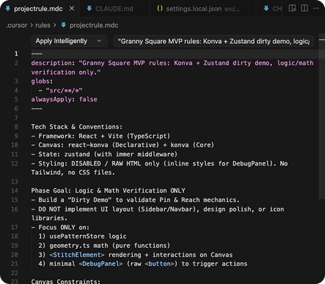Click the settings.local.json braces icon
This screenshot has width=325, height=284.
pos(160,9)
